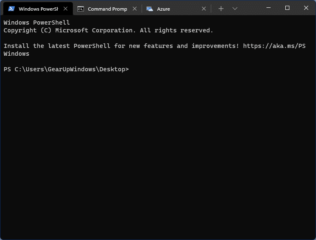Expand the new-tab profile dropdown chevron
The width and height of the screenshot is (316, 240).
(x=235, y=9)
